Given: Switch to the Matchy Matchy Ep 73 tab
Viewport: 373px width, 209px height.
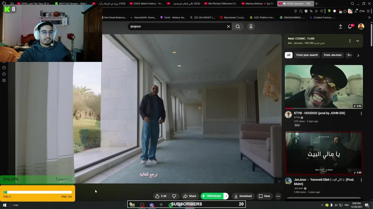Looking at the screenshot, I should click(x=258, y=3).
